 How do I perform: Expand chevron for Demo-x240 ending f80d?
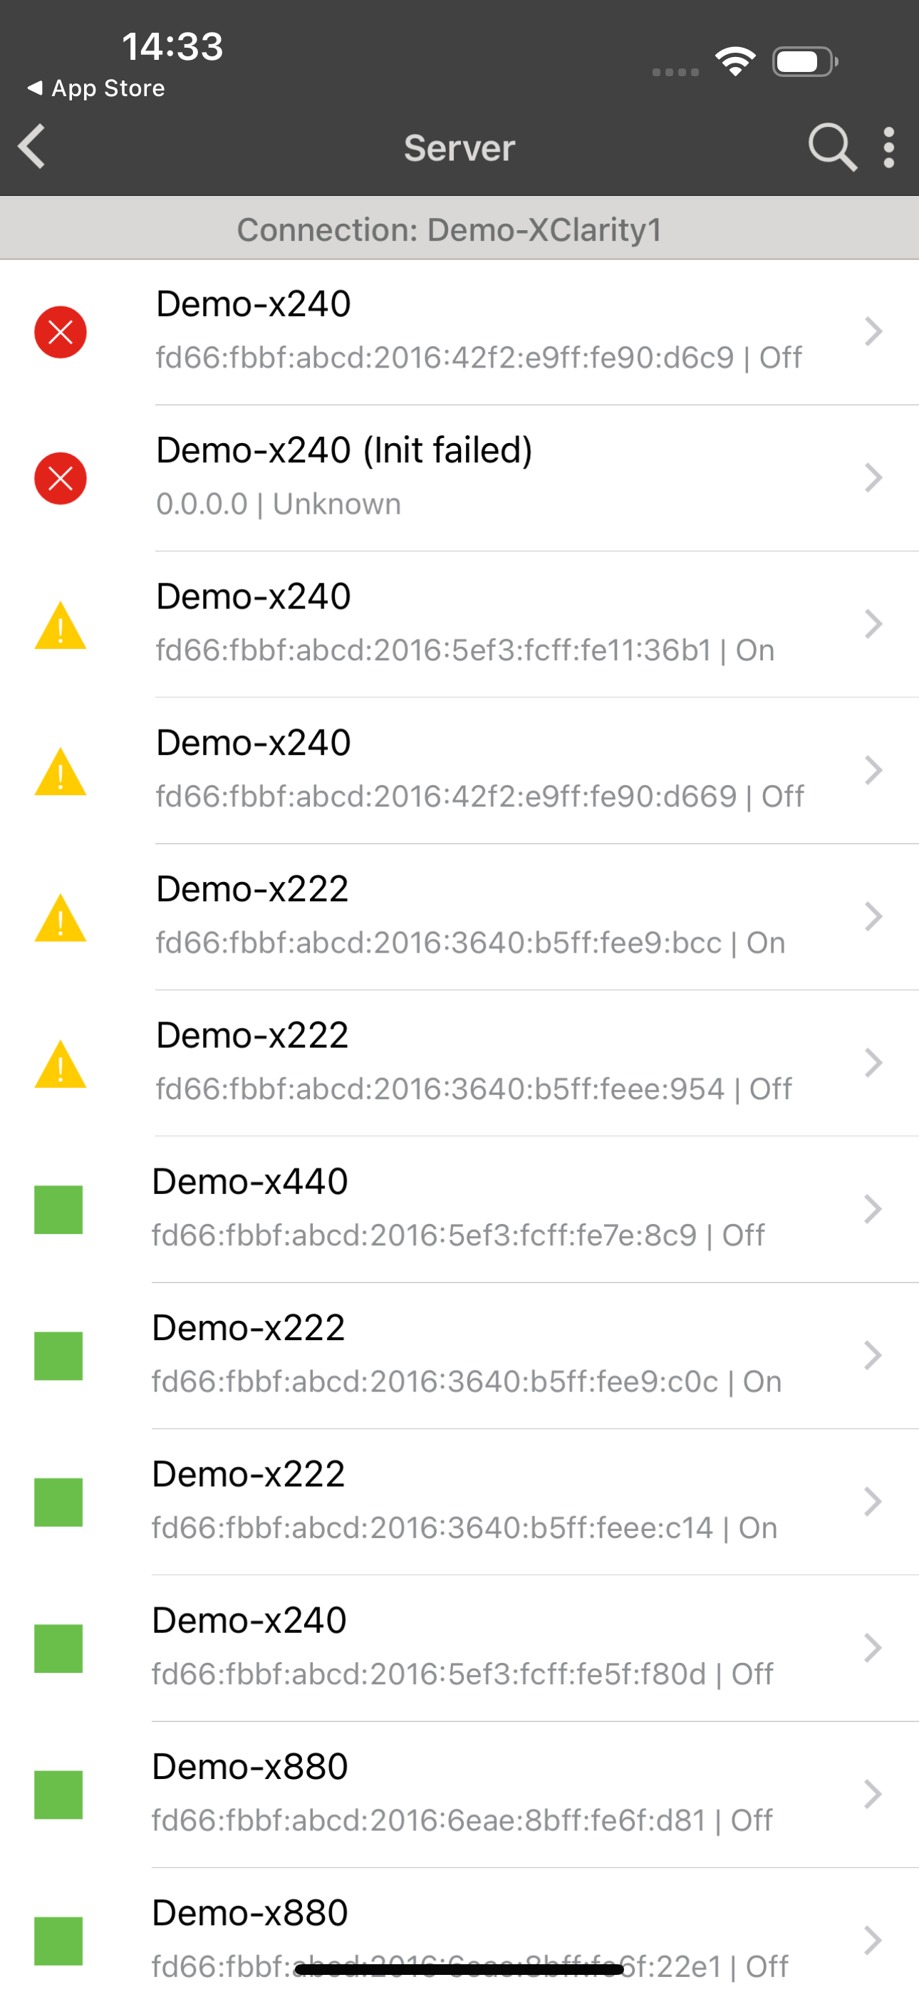873,1648
